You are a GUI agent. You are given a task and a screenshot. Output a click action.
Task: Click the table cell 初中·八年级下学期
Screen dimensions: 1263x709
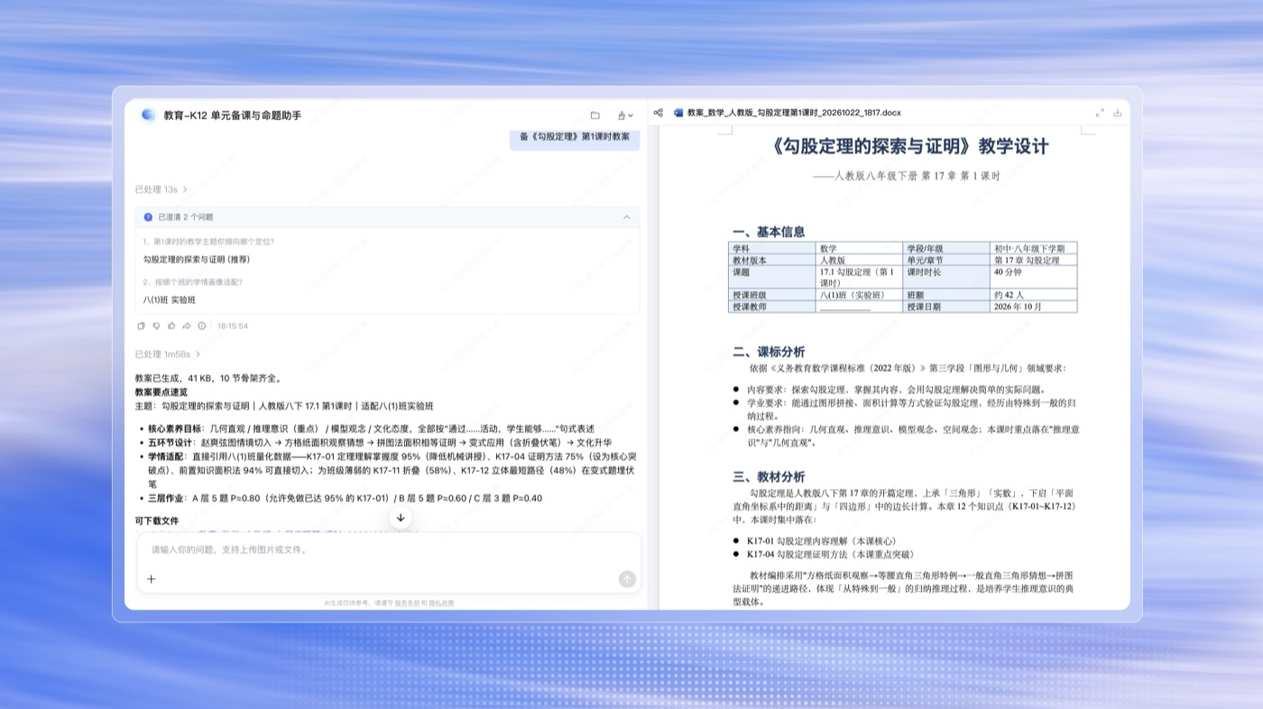pos(1034,248)
